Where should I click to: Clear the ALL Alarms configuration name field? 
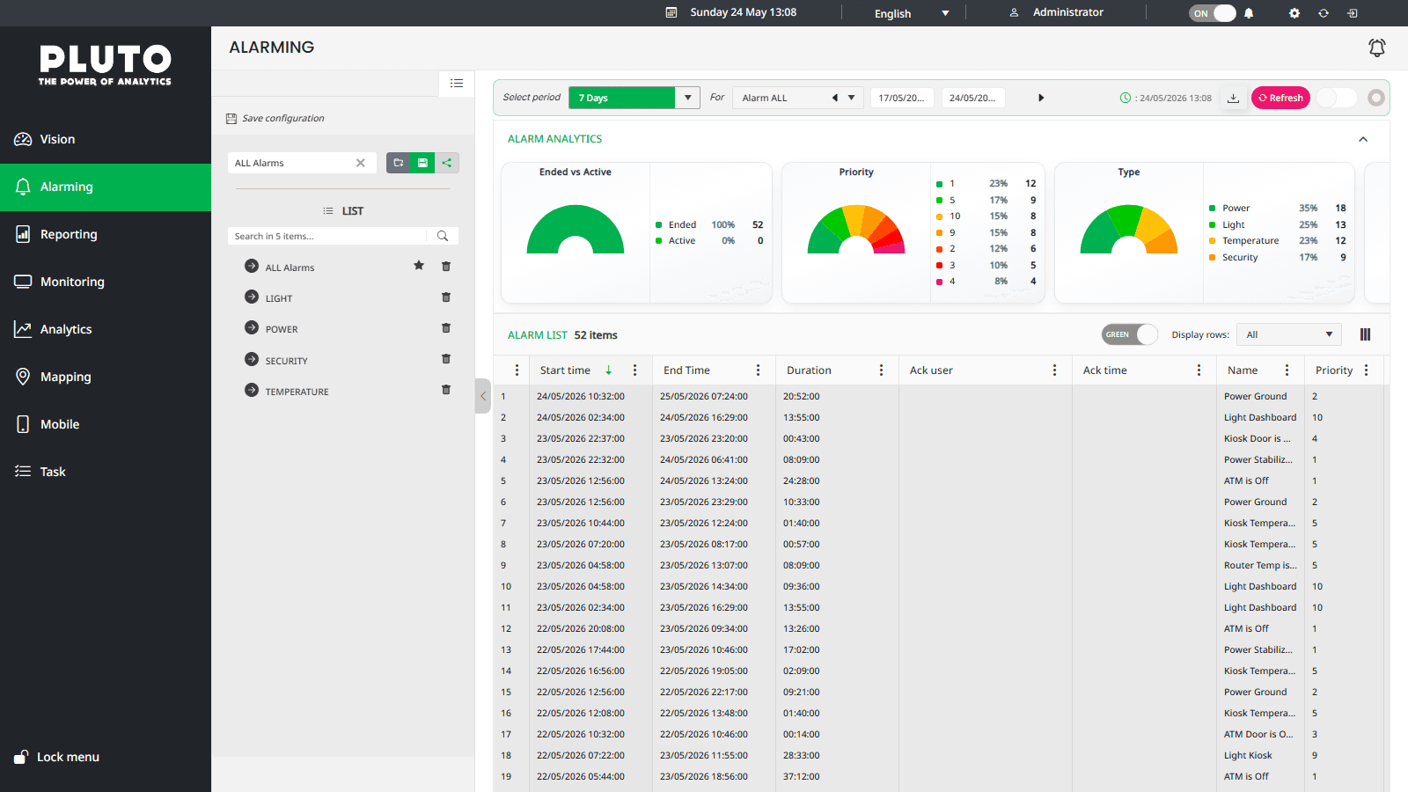point(361,163)
